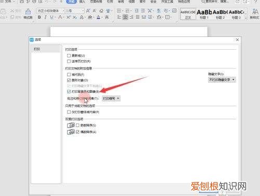Apply the 标题 2 style
260x196 pixels.
[220, 14]
